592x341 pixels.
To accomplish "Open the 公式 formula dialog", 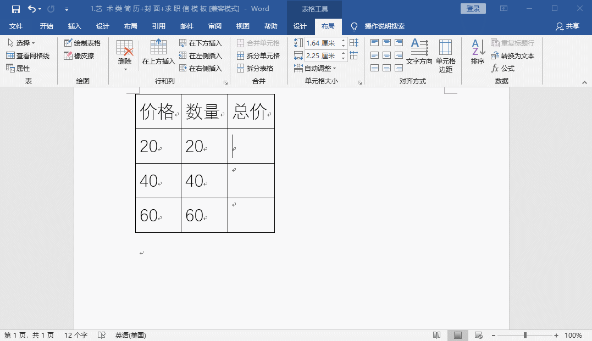I will click(503, 68).
